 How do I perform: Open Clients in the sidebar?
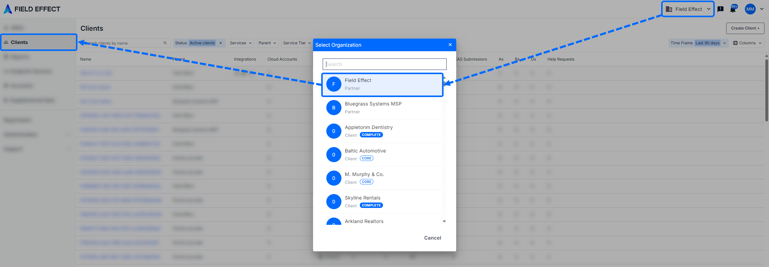point(39,42)
